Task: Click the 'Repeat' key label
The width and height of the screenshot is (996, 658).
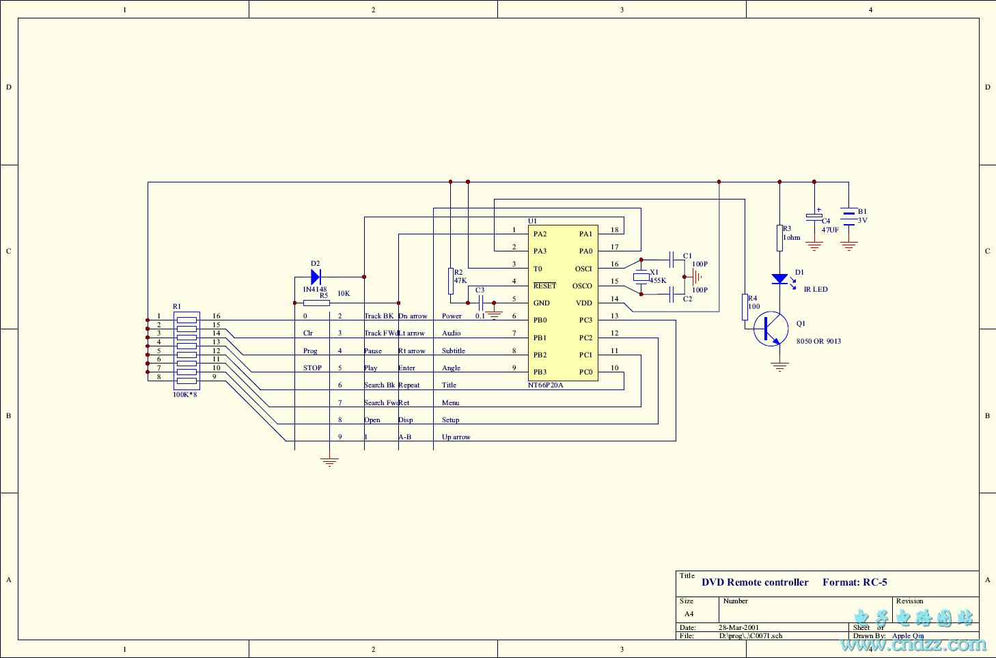Action: (x=409, y=385)
